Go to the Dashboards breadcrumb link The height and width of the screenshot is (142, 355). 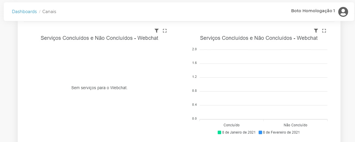click(24, 12)
